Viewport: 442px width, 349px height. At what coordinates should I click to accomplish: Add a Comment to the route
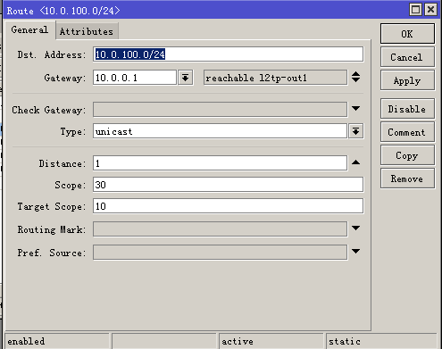tap(407, 132)
